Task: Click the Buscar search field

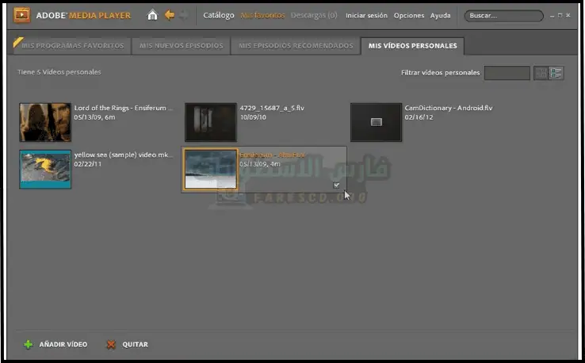Action: tap(503, 16)
